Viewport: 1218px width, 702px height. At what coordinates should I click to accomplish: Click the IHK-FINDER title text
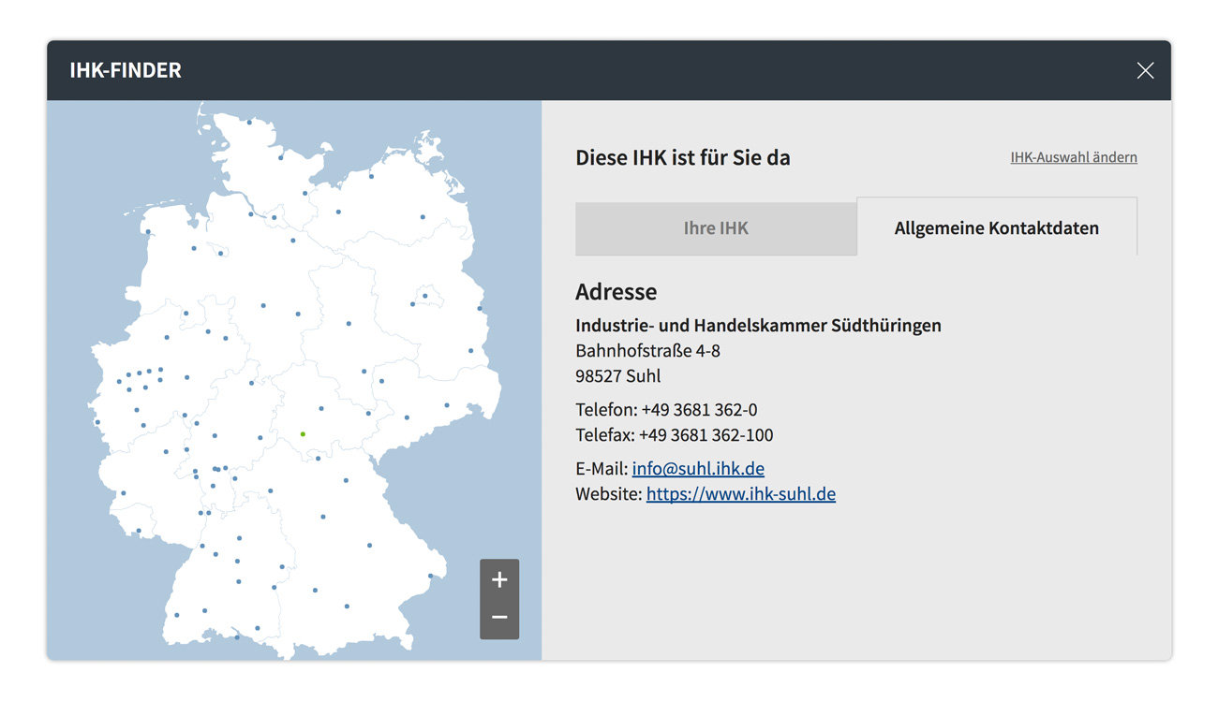(126, 70)
